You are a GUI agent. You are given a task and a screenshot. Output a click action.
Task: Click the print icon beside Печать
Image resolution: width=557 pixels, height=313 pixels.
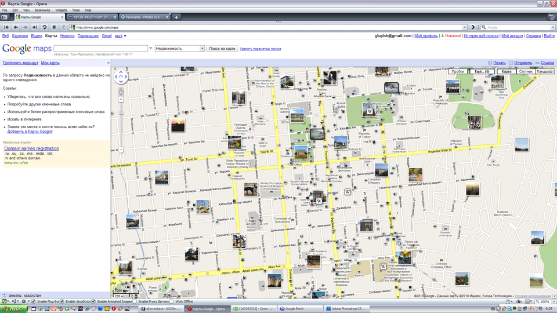(490, 63)
